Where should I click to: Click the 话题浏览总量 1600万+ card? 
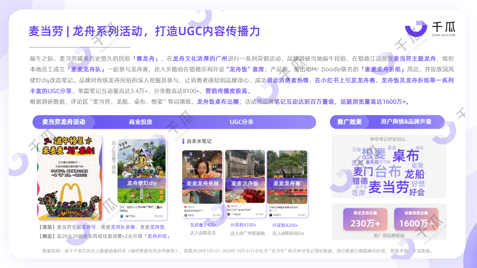[416, 219]
